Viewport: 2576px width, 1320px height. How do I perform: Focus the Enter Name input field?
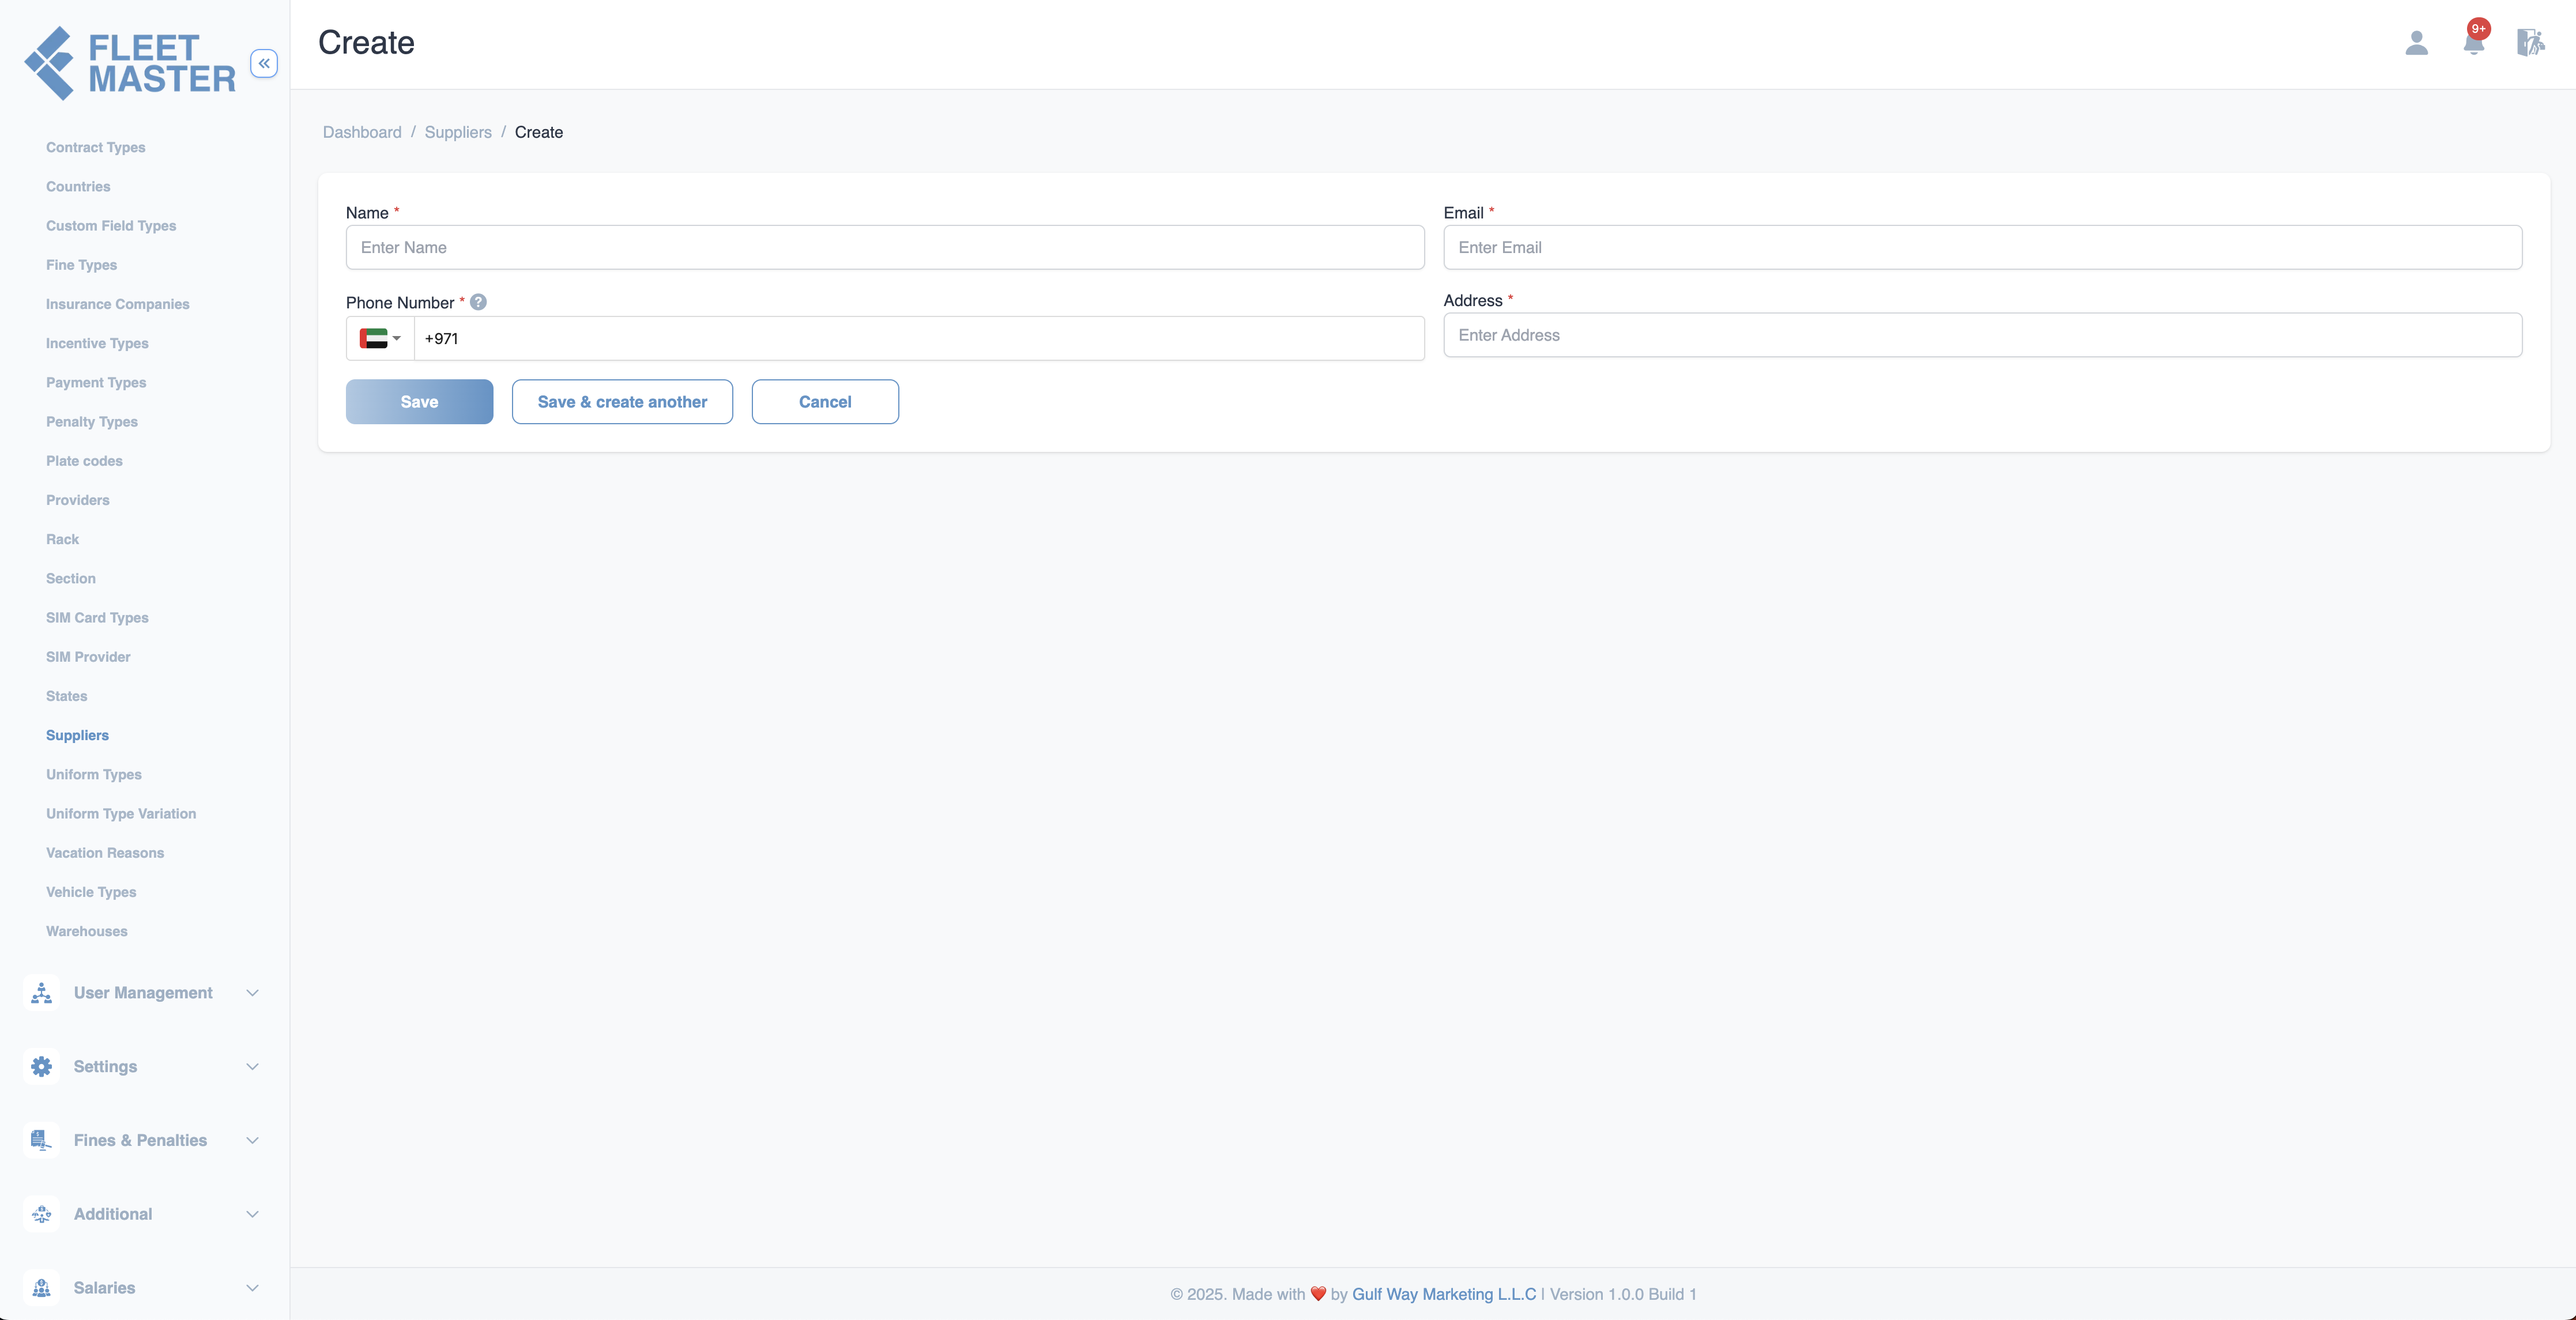[x=885, y=247]
